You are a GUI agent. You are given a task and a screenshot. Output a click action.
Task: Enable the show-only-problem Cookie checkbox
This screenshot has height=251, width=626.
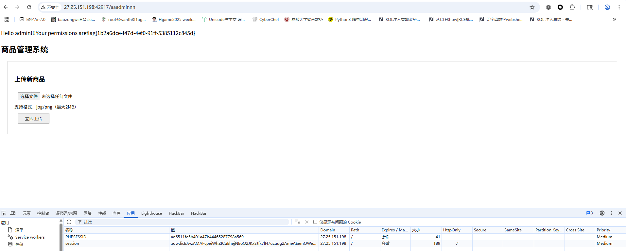tap(315, 222)
